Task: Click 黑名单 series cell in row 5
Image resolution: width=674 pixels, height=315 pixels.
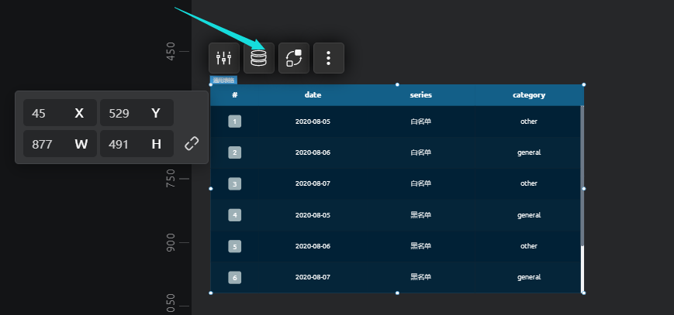Action: click(x=421, y=246)
